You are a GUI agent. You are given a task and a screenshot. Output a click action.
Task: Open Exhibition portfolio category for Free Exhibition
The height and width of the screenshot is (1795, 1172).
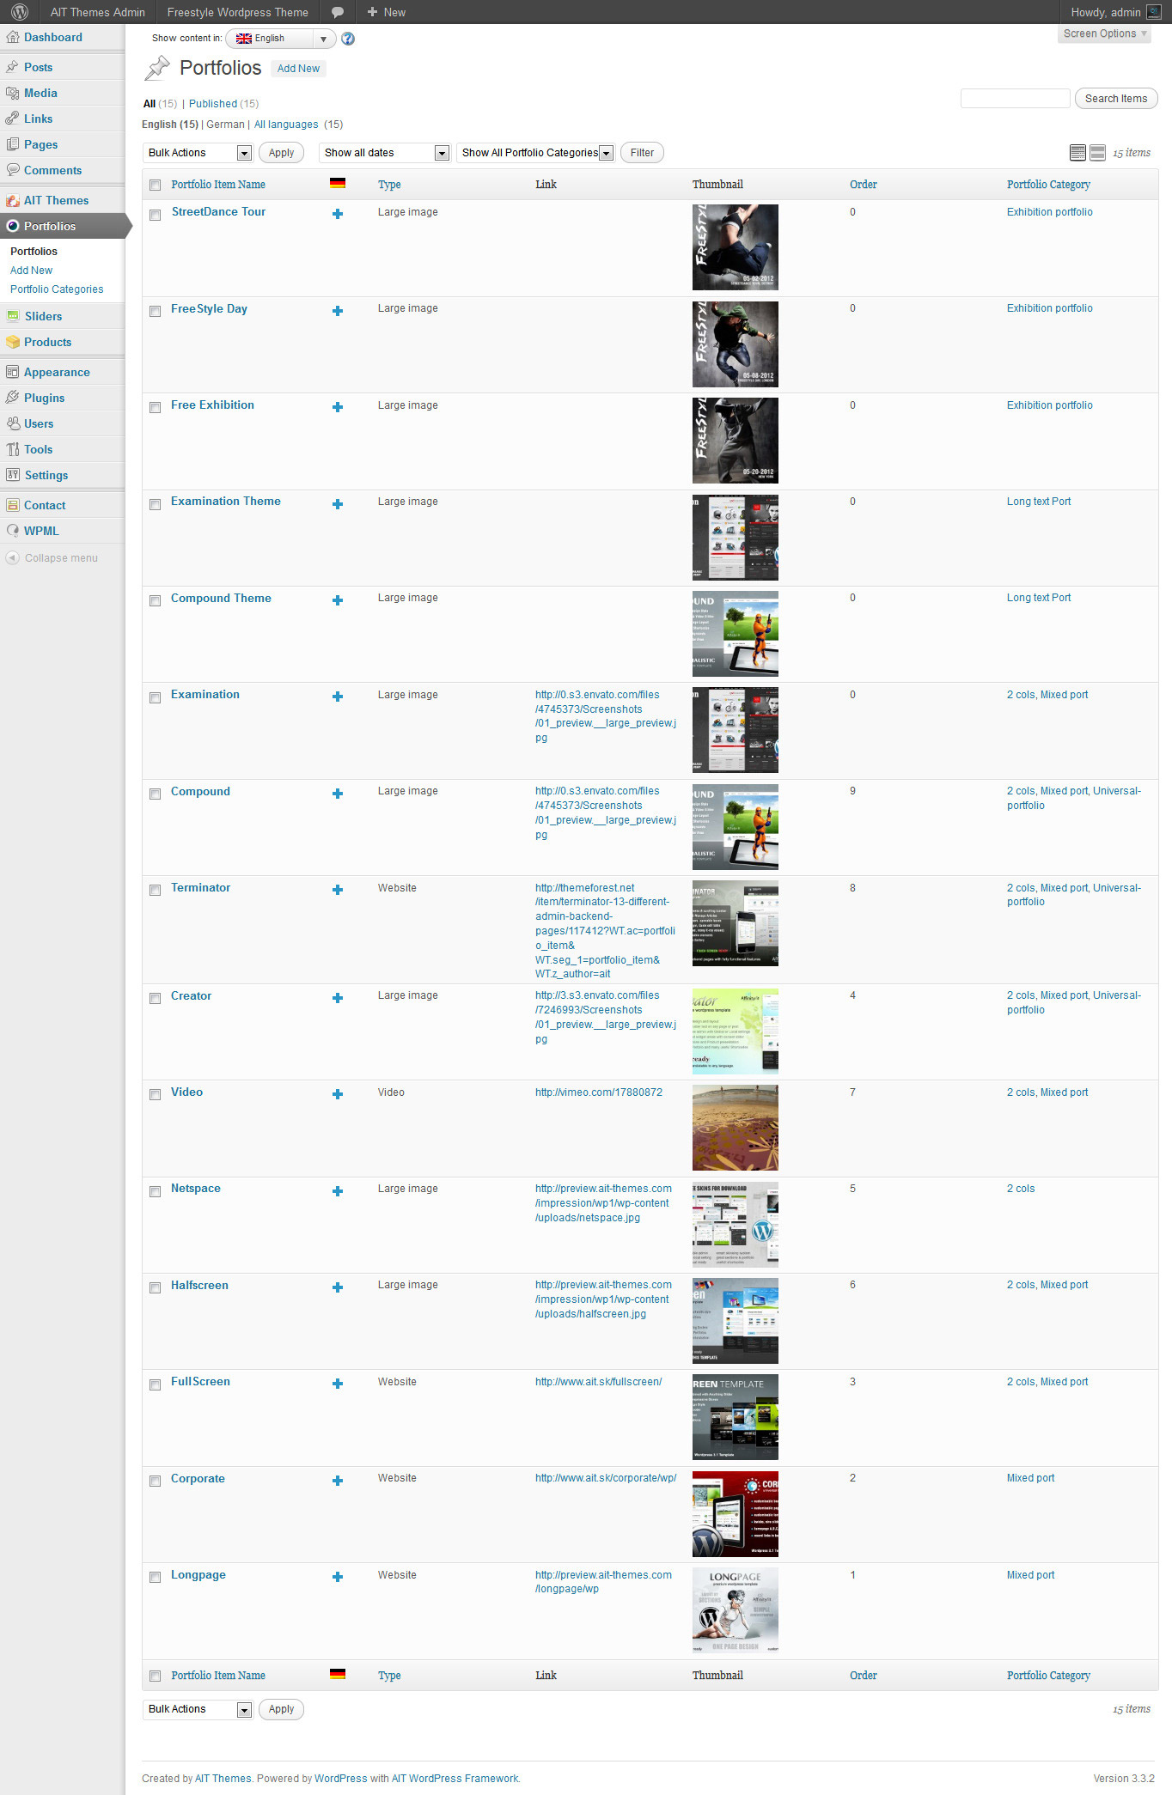[1049, 405]
